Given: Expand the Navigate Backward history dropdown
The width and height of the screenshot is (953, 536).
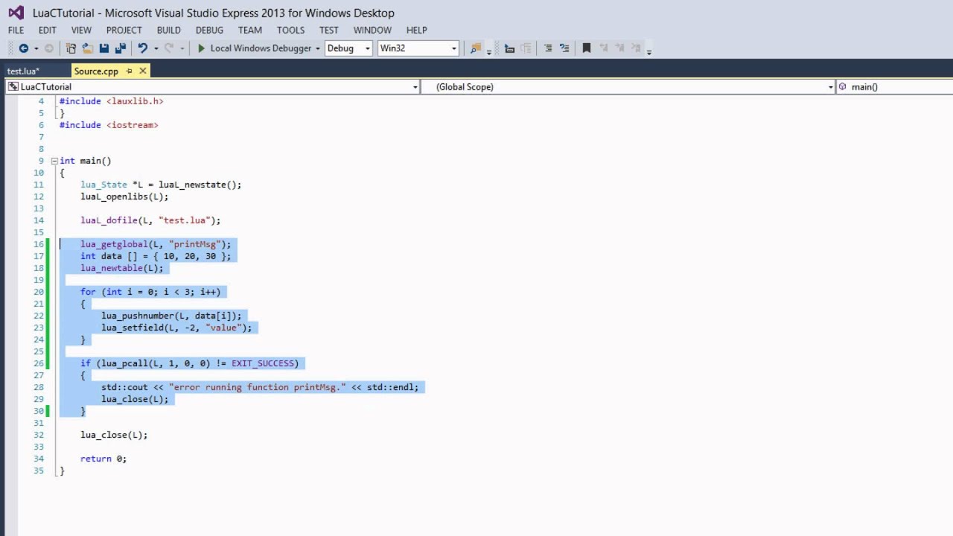Looking at the screenshot, I should [36, 48].
